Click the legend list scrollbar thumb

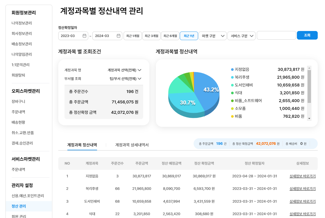pyautogui.click(x=309, y=86)
